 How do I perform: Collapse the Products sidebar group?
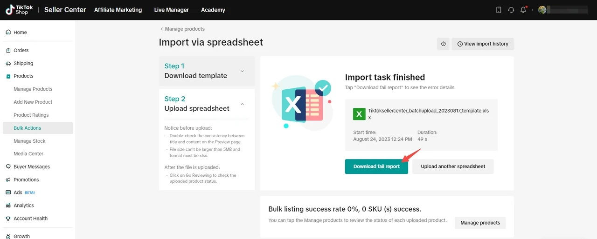(x=23, y=76)
